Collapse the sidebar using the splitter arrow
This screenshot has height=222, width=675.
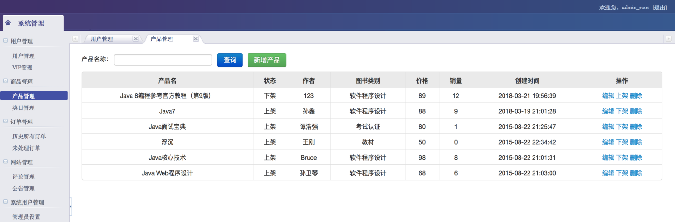71,206
